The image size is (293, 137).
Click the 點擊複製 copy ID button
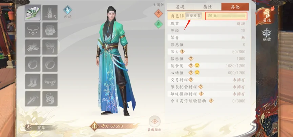tap(194, 16)
